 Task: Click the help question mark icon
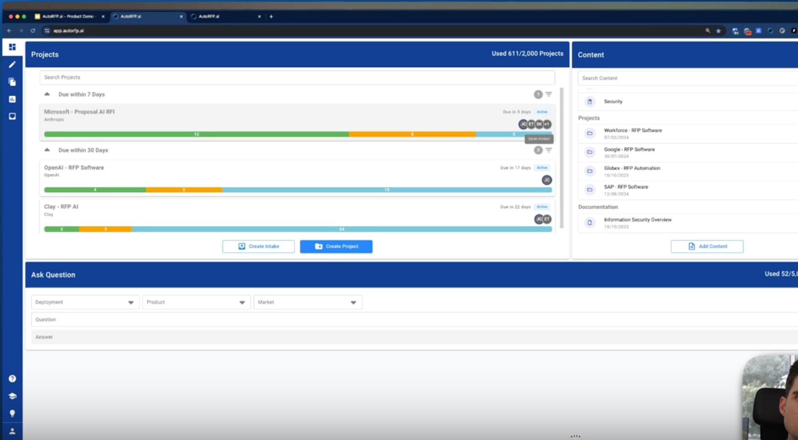12,379
